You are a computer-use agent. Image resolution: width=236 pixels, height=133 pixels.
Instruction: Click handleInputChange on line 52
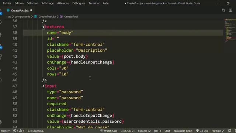click(91, 116)
